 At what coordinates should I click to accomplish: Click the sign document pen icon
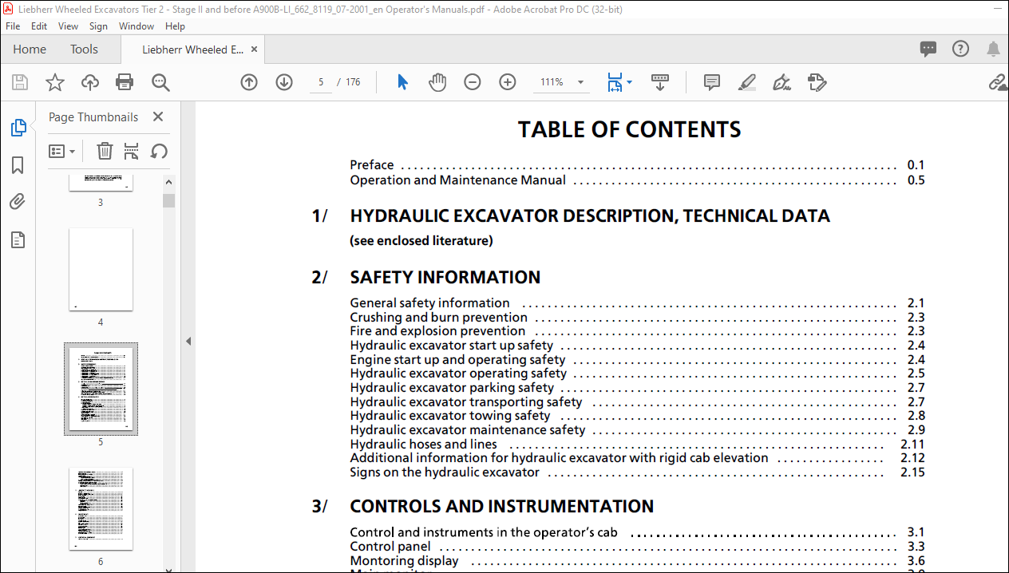pyautogui.click(x=782, y=82)
